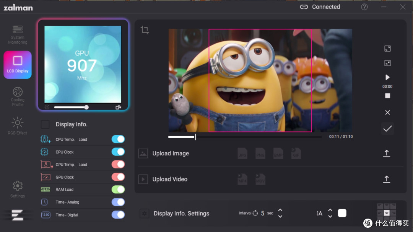This screenshot has height=232, width=413.
Task: Click the MP4 format icon
Action: pyautogui.click(x=242, y=179)
